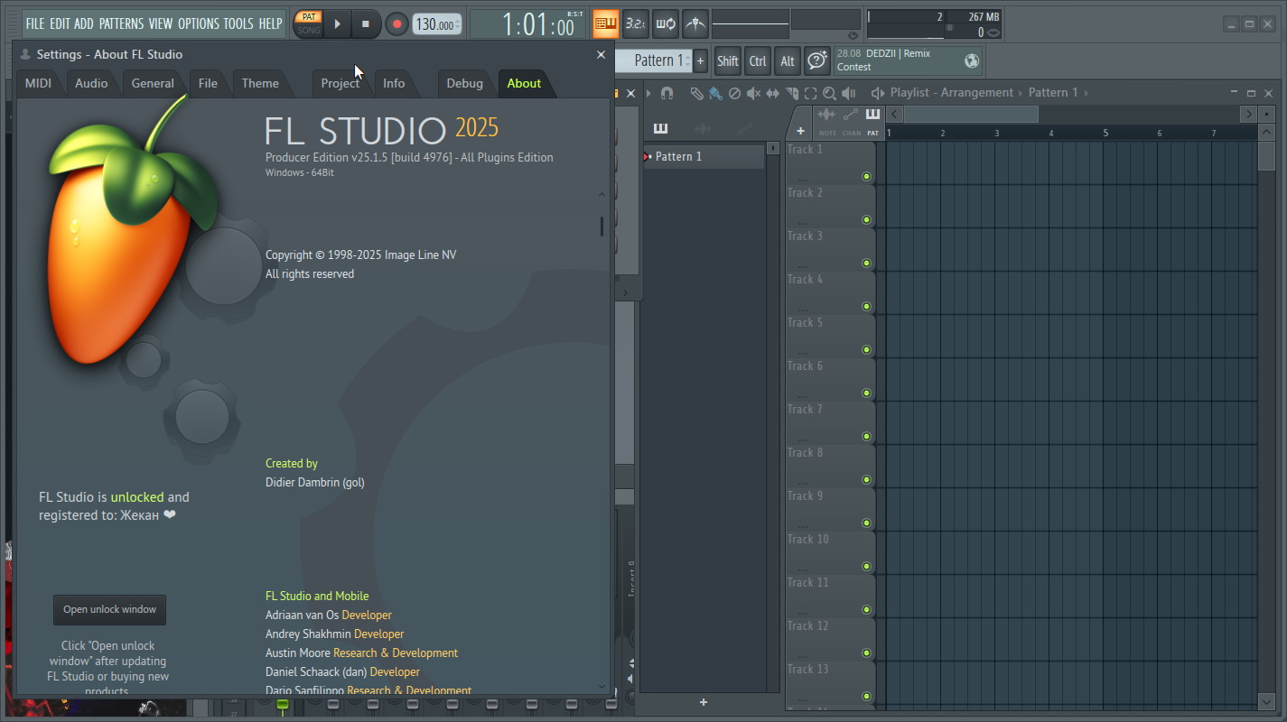This screenshot has width=1287, height=722.
Task: Click playlist horizontal scrollbar thumb
Action: 971,114
